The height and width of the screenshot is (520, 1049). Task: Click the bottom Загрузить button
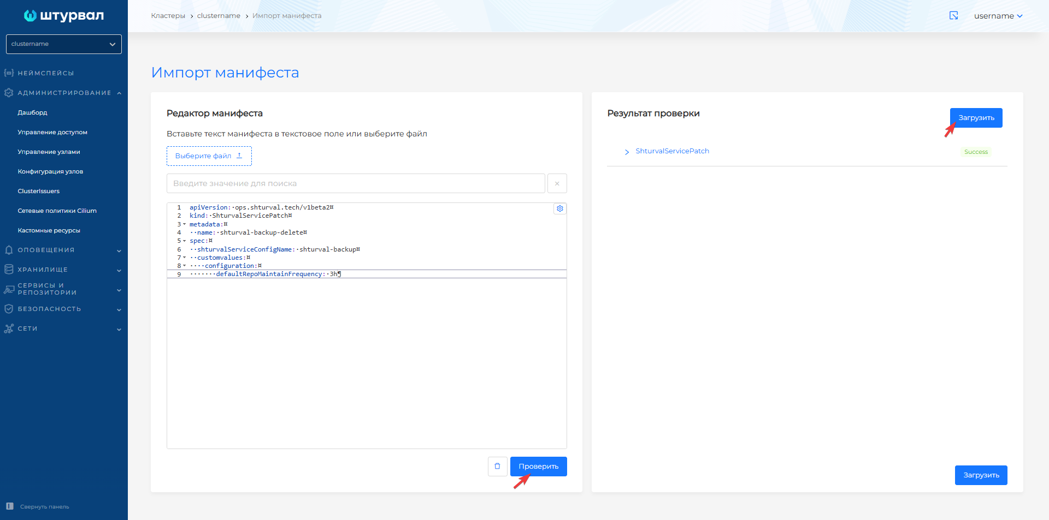pyautogui.click(x=981, y=475)
